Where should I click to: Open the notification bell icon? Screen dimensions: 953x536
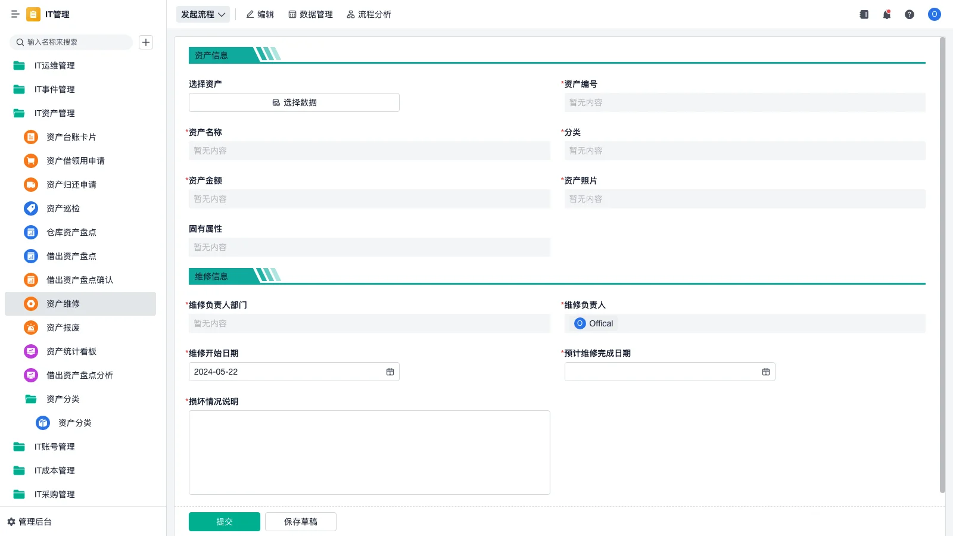pyautogui.click(x=887, y=14)
